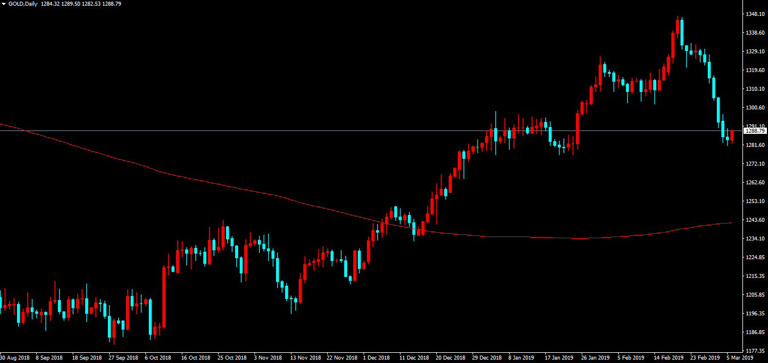Click the 6 Oct 2018 date label
768x363 pixels.
click(158, 358)
